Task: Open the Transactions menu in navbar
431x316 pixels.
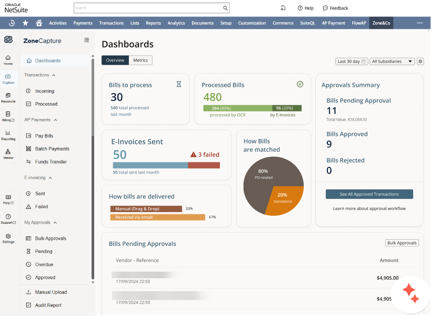Action: 112,23
